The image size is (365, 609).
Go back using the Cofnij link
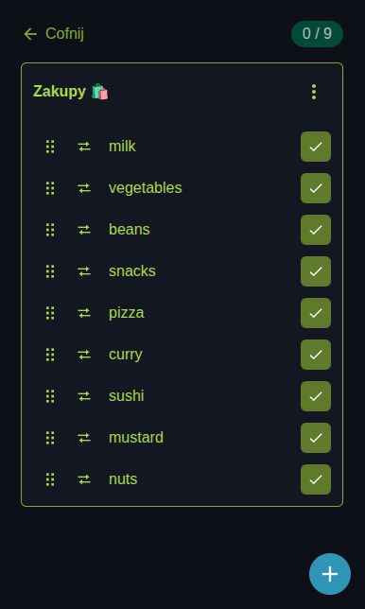(x=53, y=34)
